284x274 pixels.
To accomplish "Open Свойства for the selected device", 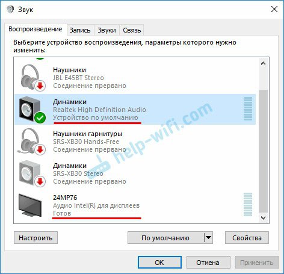I will click(247, 238).
